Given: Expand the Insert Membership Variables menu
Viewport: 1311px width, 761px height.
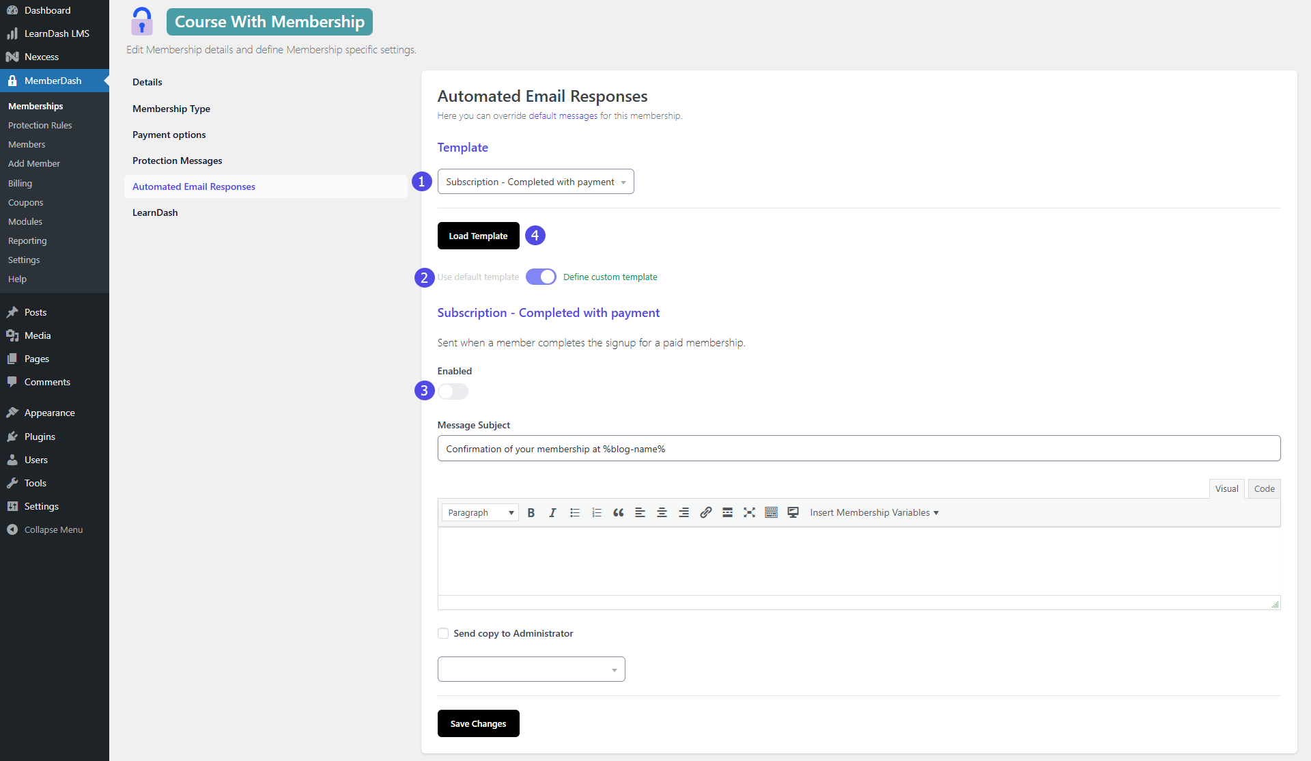Looking at the screenshot, I should [873, 512].
